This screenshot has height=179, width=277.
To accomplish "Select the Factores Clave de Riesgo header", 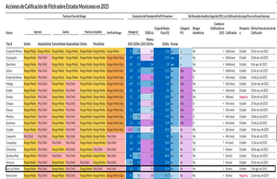I will 74,16.
